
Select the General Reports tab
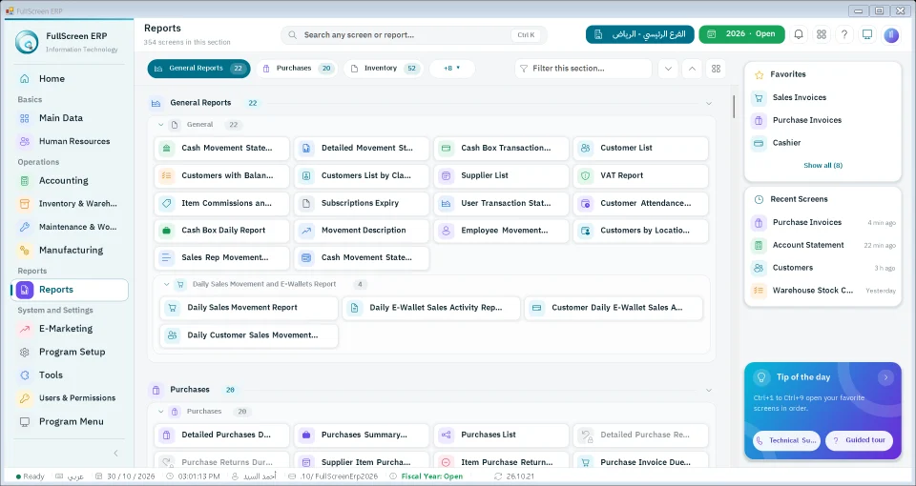pos(198,69)
